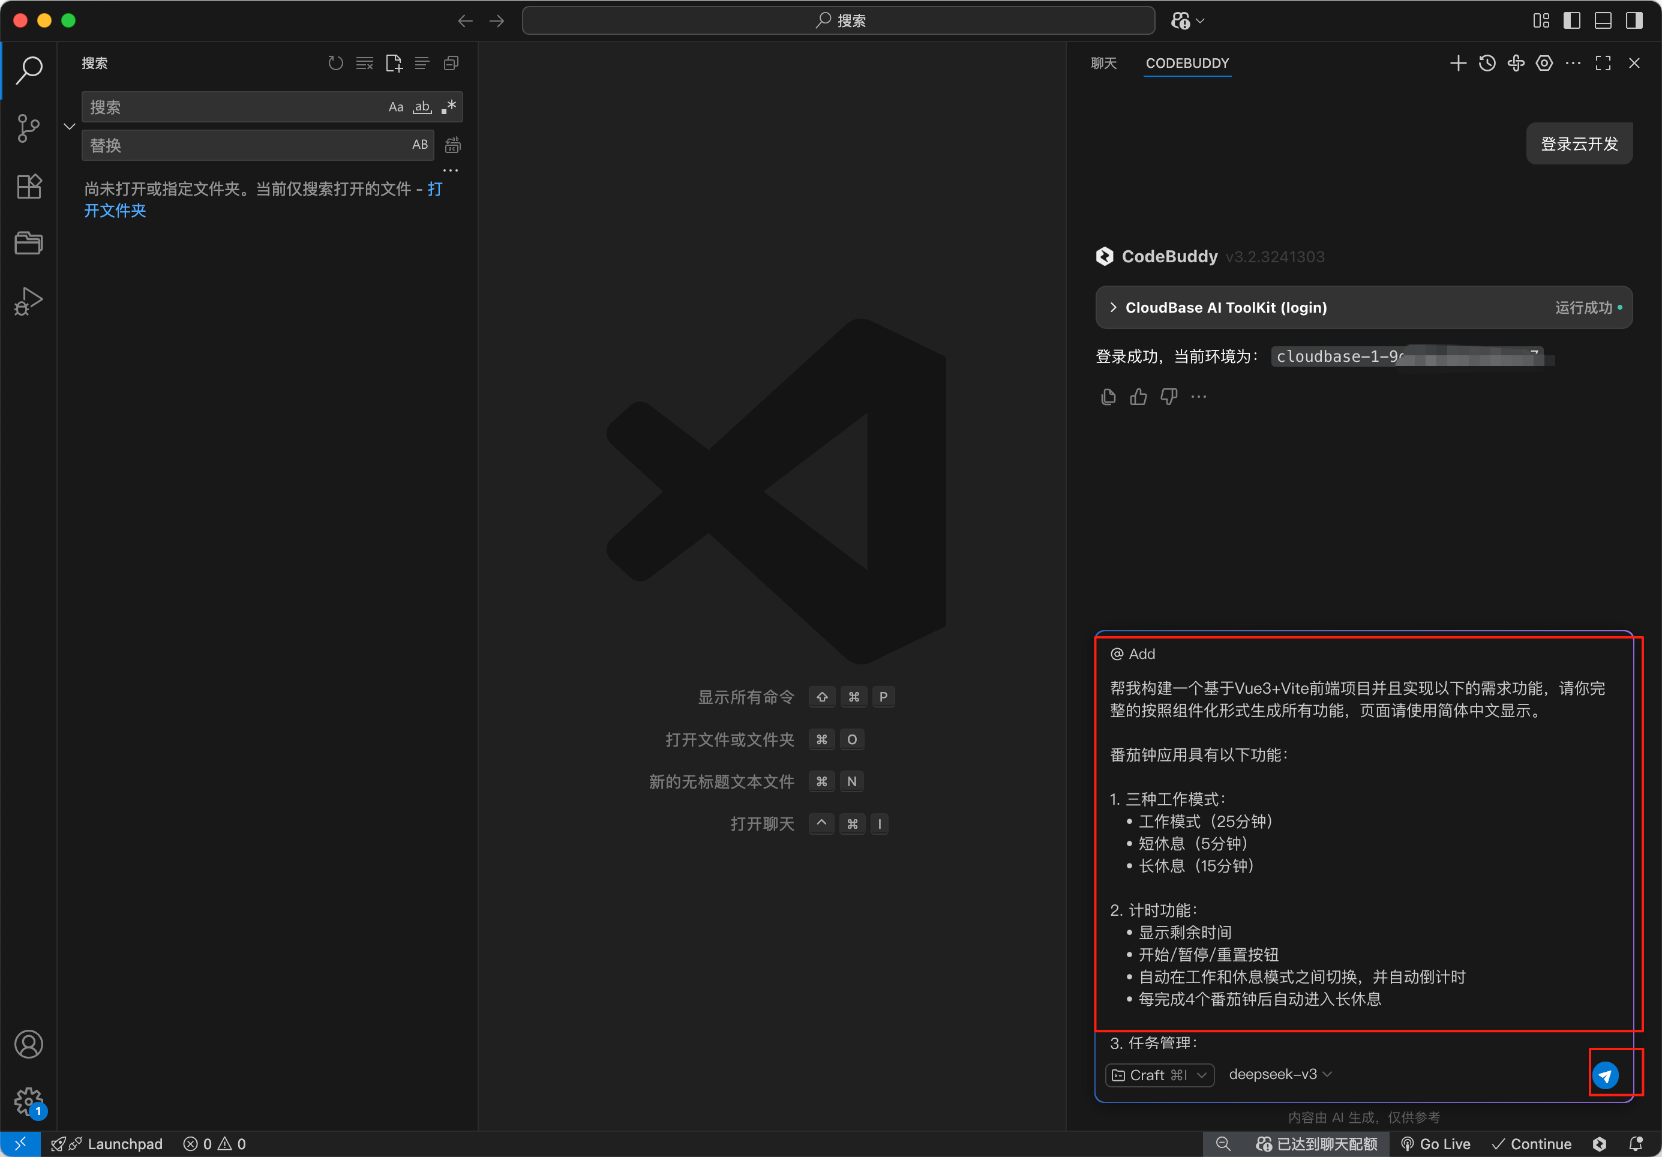Open Craft mode dropdown

[1159, 1075]
